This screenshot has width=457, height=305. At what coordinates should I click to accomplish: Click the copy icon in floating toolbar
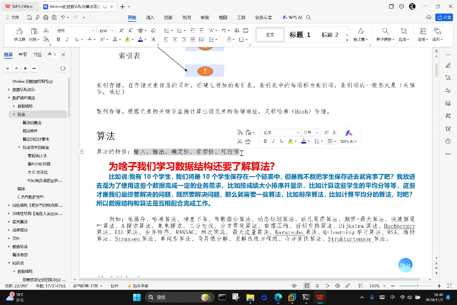(x=240, y=132)
